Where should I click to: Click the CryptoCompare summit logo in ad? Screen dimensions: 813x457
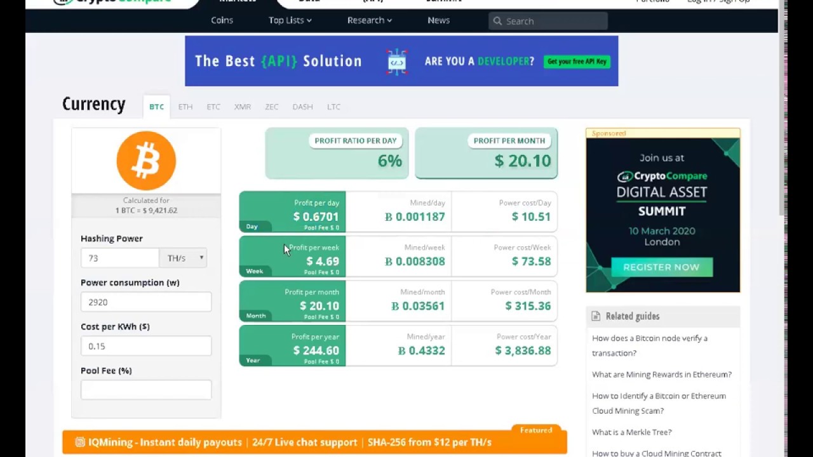pyautogui.click(x=662, y=176)
